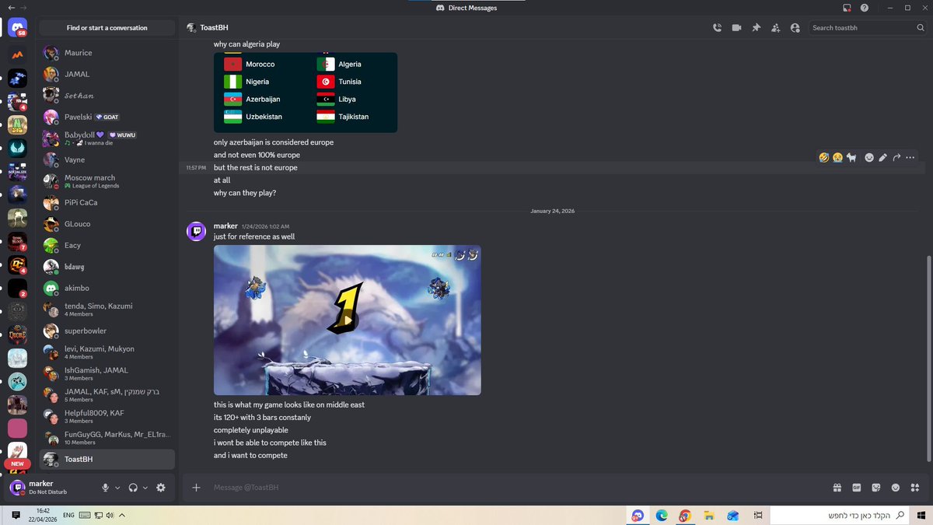The width and height of the screenshot is (933, 525).
Task: Deafen with the headphones icon
Action: coord(133,488)
